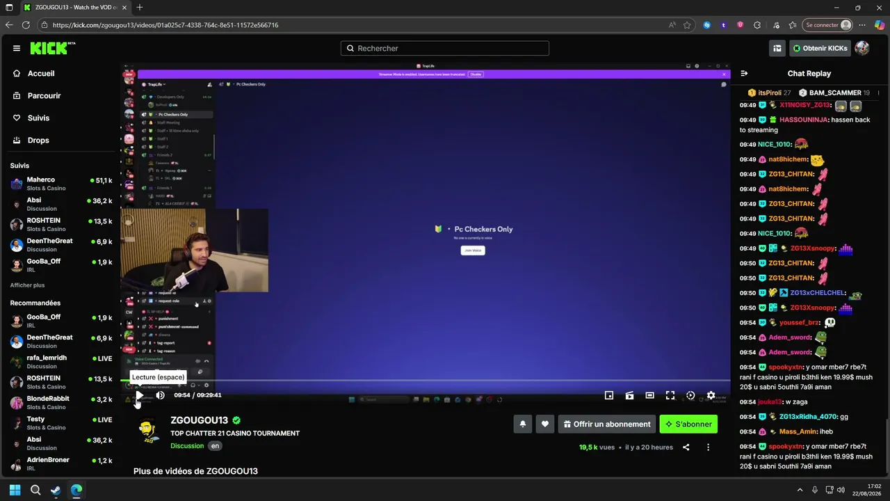The image size is (890, 501).
Task: Open the Copilot sidebar icon
Action: [880, 25]
